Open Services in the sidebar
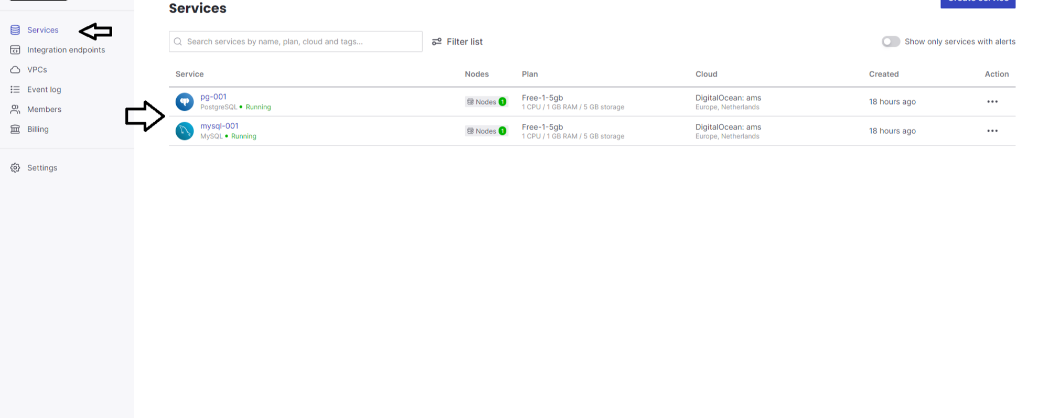The width and height of the screenshot is (1049, 418). pyautogui.click(x=42, y=30)
